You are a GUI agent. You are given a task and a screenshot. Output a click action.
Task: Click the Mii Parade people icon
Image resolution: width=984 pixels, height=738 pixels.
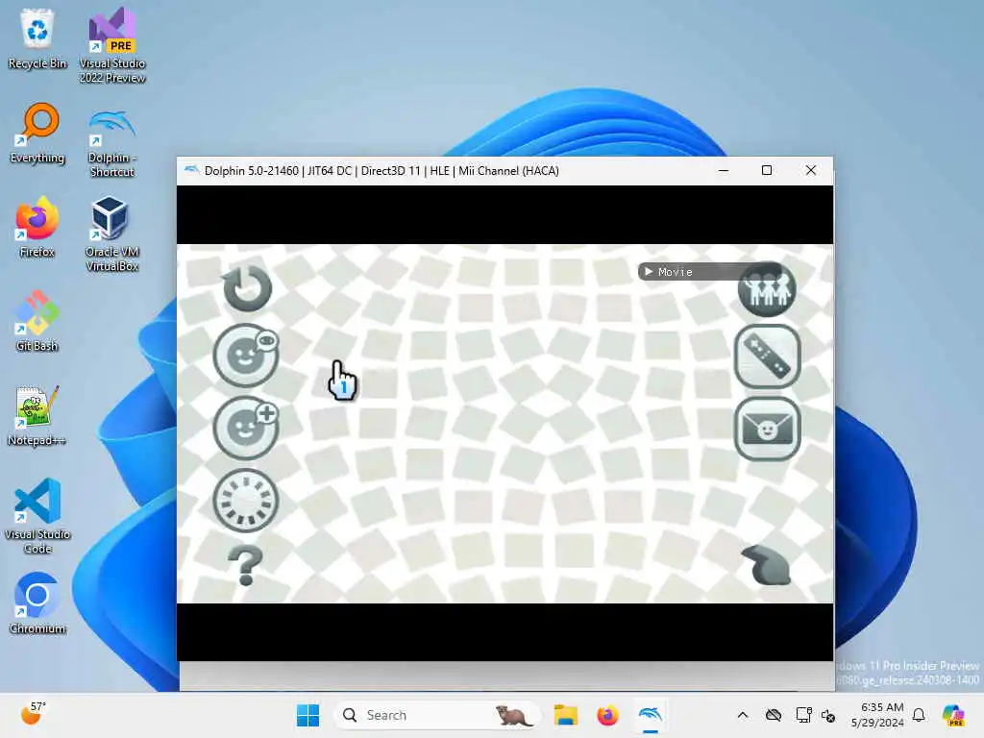pyautogui.click(x=767, y=289)
